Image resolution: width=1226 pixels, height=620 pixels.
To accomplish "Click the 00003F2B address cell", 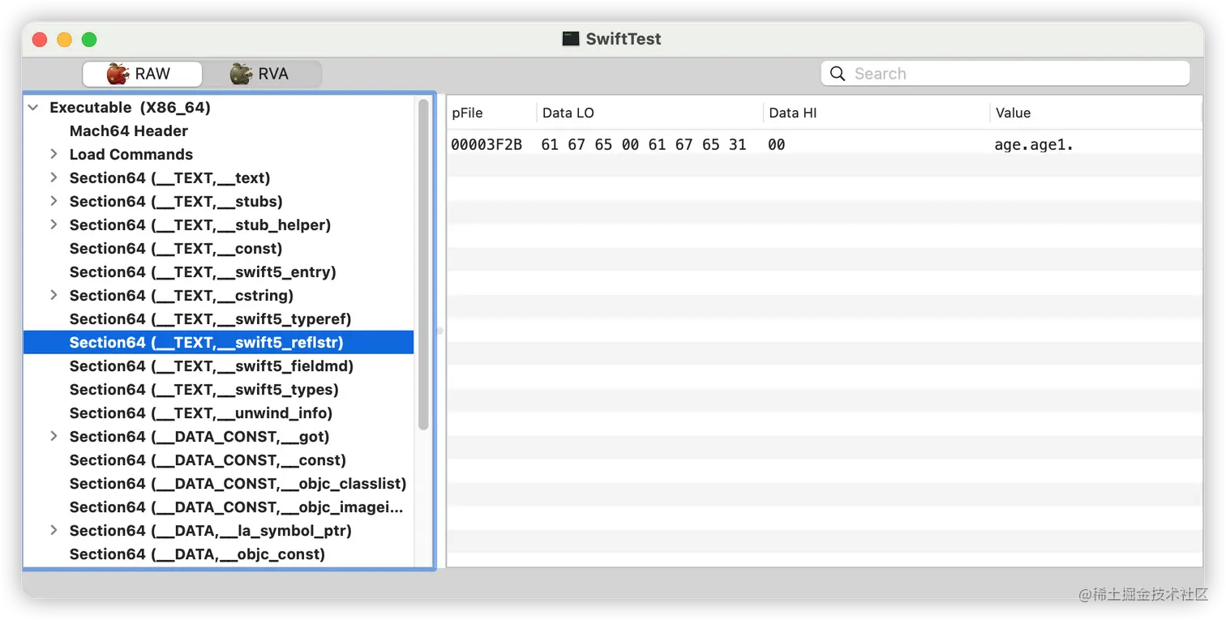I will click(x=487, y=145).
